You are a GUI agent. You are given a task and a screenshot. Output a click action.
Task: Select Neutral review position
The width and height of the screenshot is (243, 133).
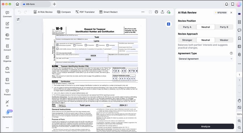(x=206, y=27)
